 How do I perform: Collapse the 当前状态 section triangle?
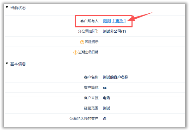point(7,8)
